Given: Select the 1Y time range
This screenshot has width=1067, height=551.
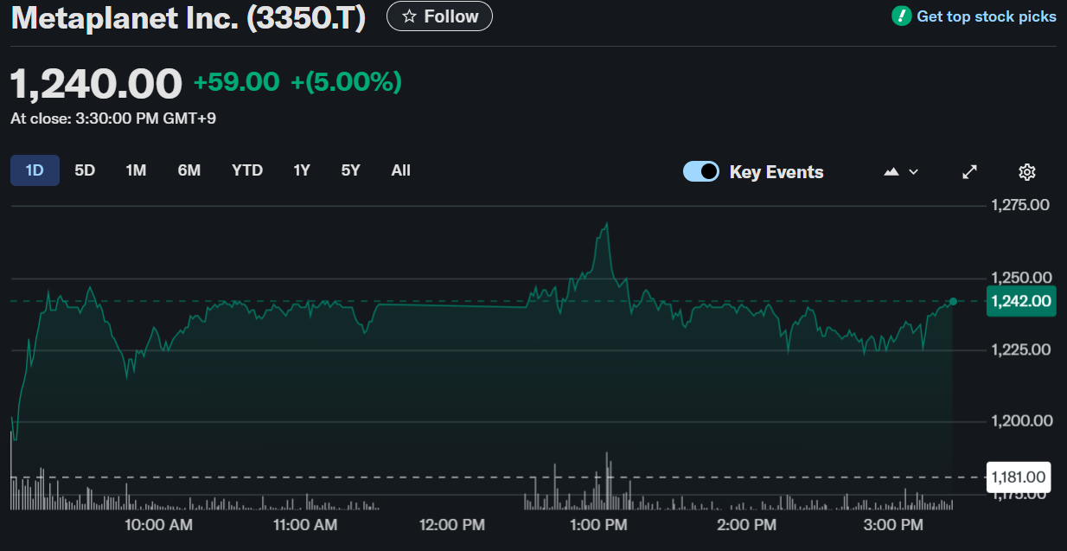Looking at the screenshot, I should (x=302, y=170).
